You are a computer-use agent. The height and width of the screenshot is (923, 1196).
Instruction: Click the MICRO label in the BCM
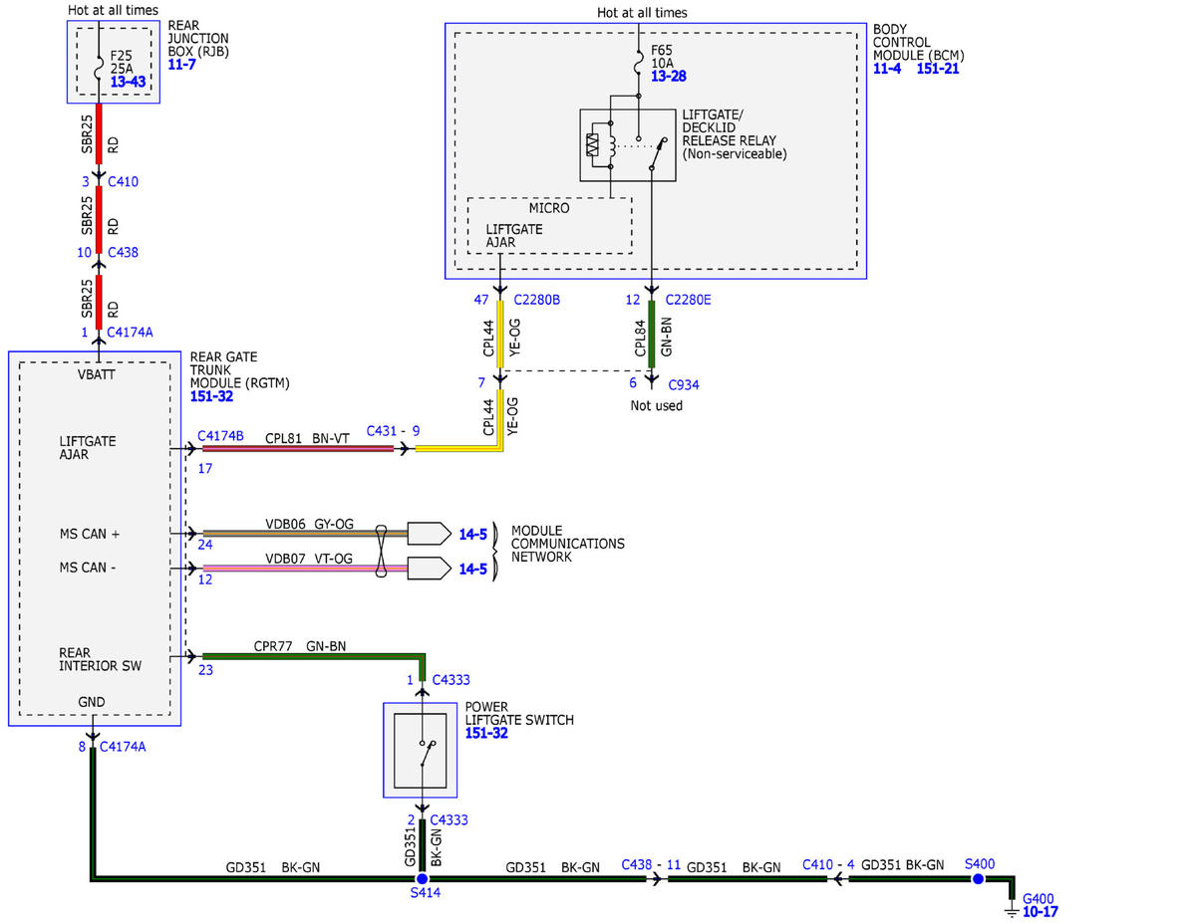[549, 209]
